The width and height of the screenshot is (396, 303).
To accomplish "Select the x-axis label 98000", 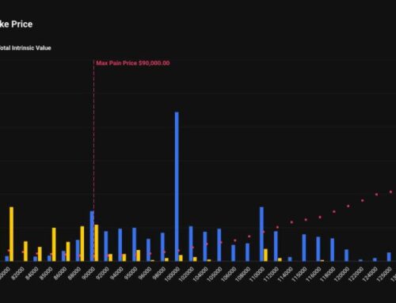I will pos(159,274).
